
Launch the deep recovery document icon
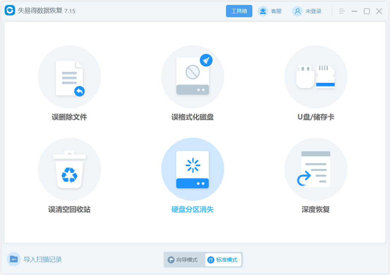point(316,169)
